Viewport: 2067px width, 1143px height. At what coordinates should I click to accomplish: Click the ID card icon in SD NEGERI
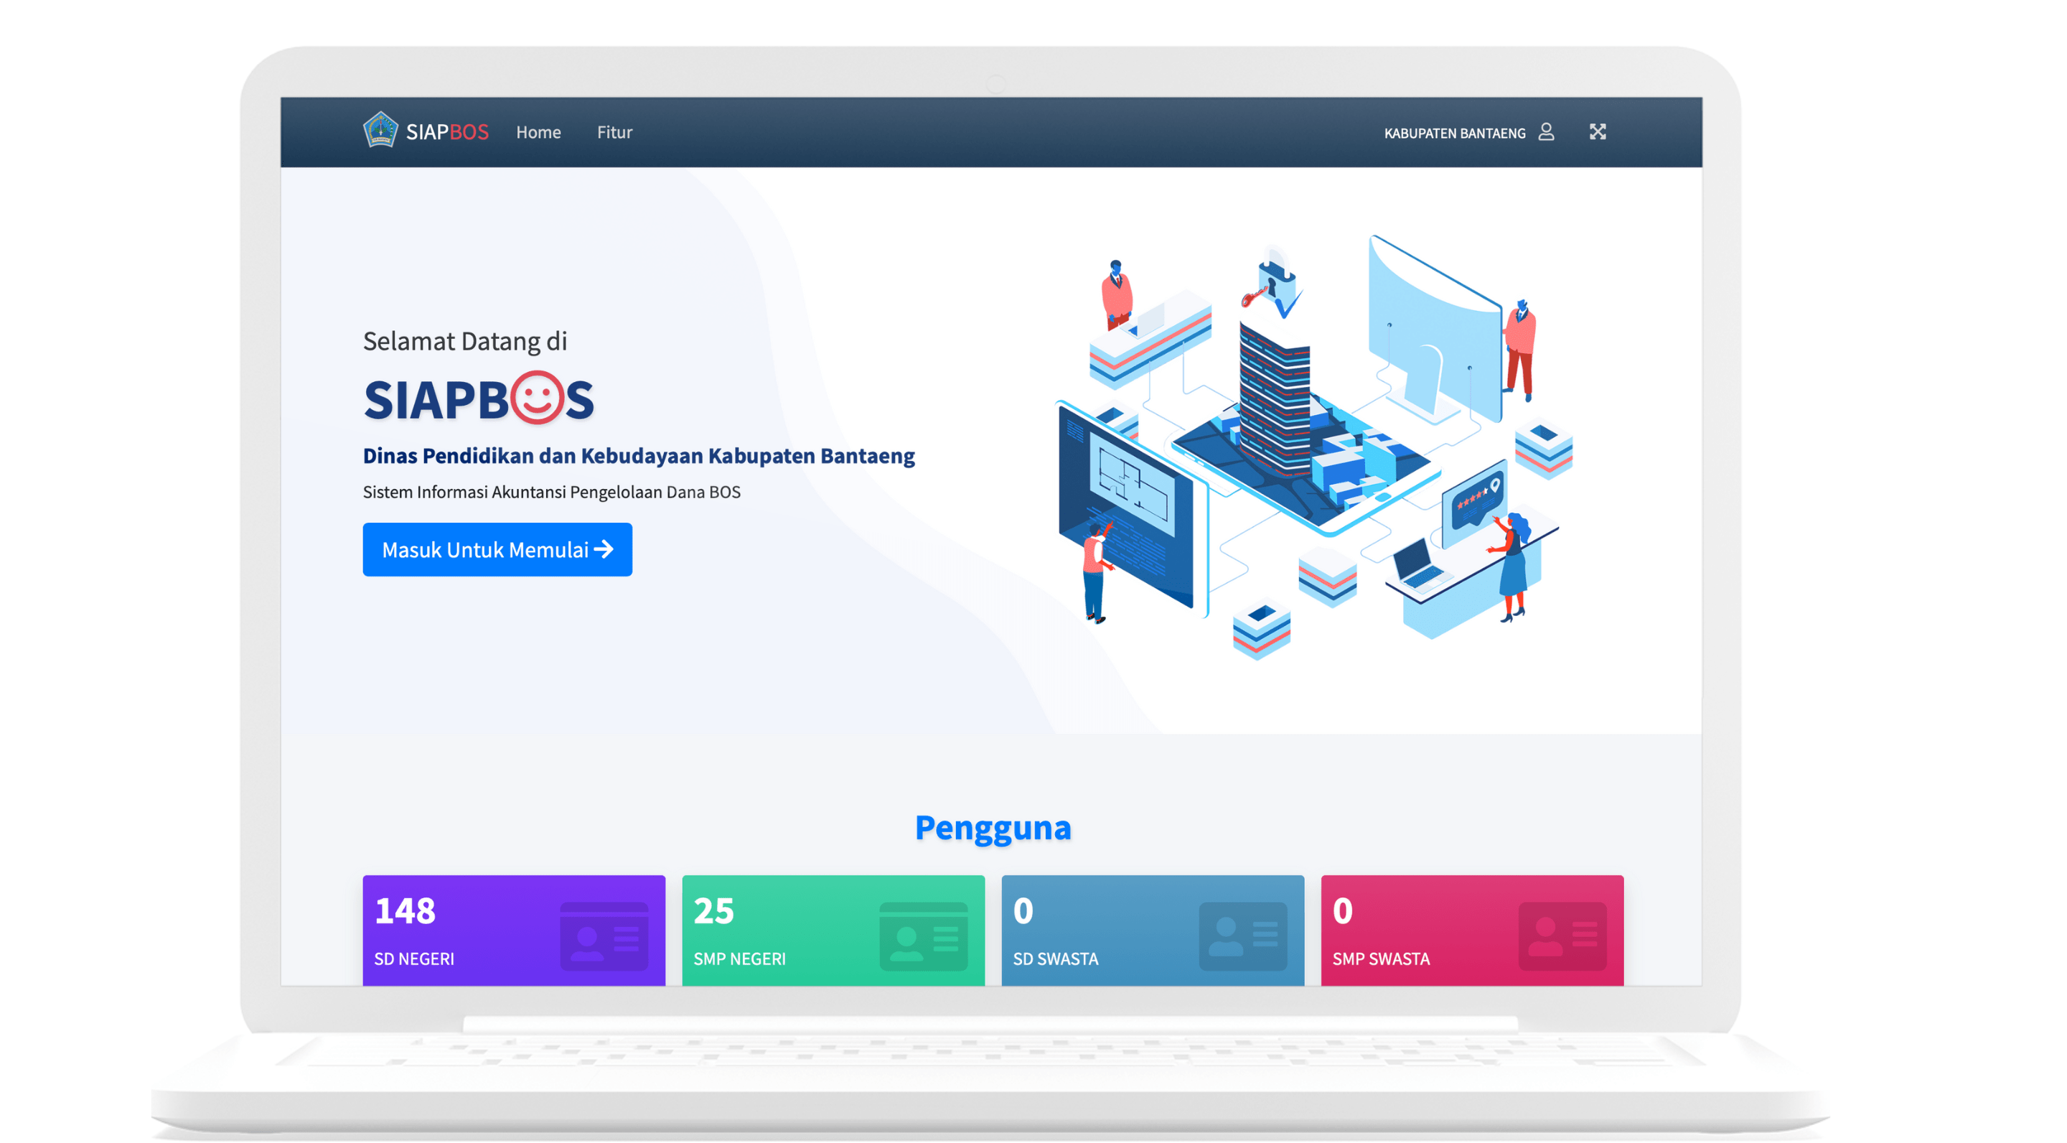tap(604, 937)
